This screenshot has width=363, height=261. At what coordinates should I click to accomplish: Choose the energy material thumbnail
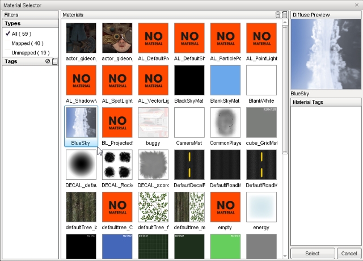coord(261,207)
